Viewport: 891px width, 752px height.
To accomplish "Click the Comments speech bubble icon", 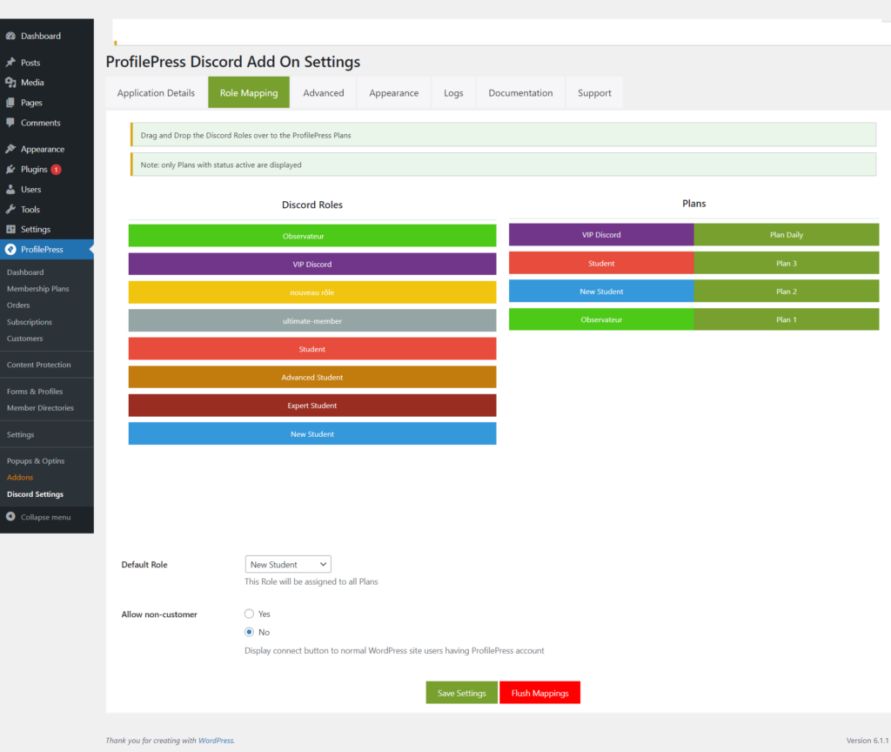I will click(10, 123).
